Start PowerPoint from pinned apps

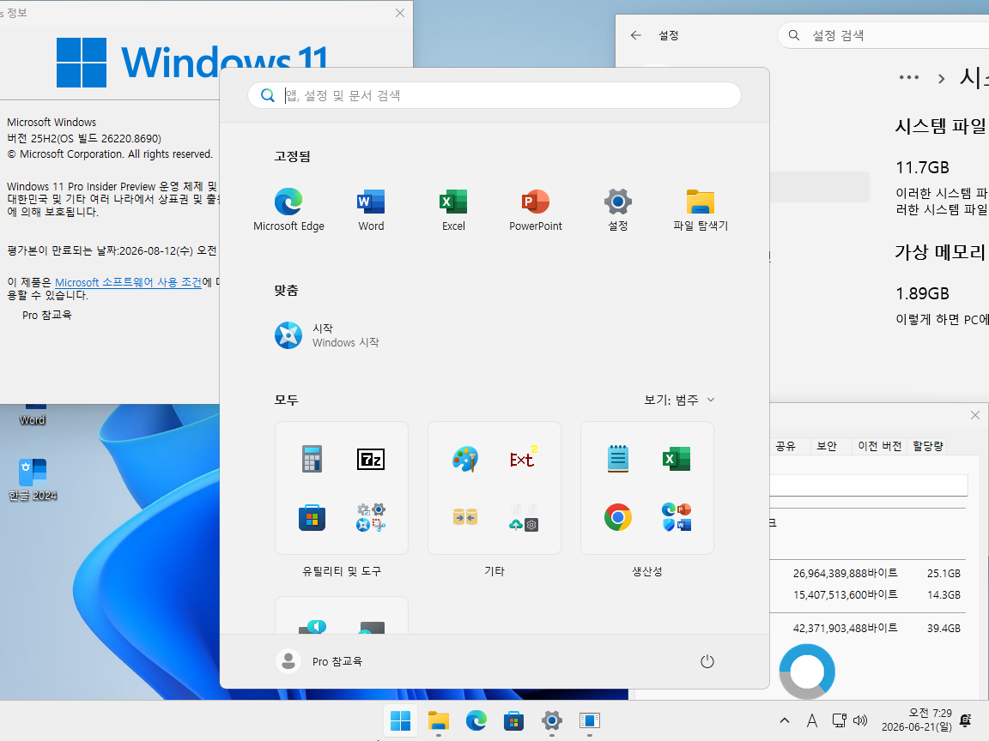pos(536,210)
